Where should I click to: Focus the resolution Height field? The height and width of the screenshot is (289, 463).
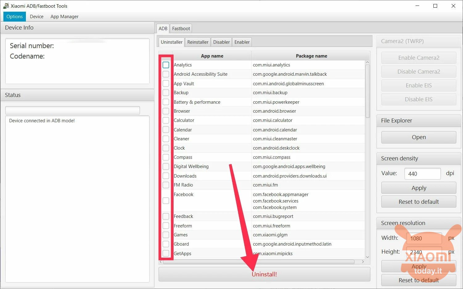424,252
